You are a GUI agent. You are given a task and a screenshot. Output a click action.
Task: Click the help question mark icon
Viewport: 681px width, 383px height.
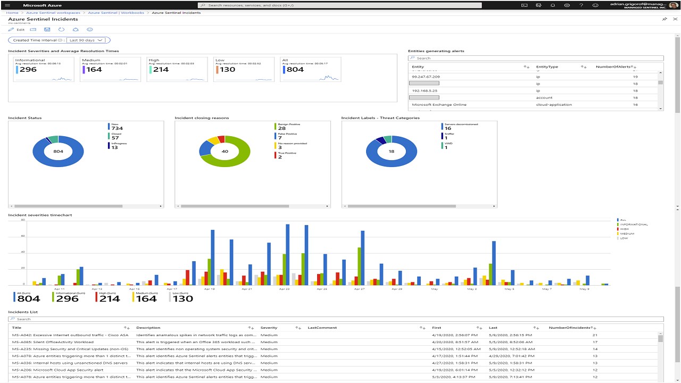point(582,5)
